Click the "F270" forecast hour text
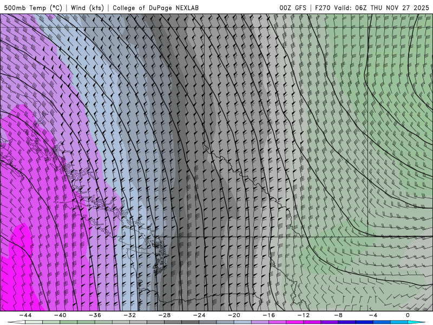This screenshot has width=433, height=325. [323, 8]
